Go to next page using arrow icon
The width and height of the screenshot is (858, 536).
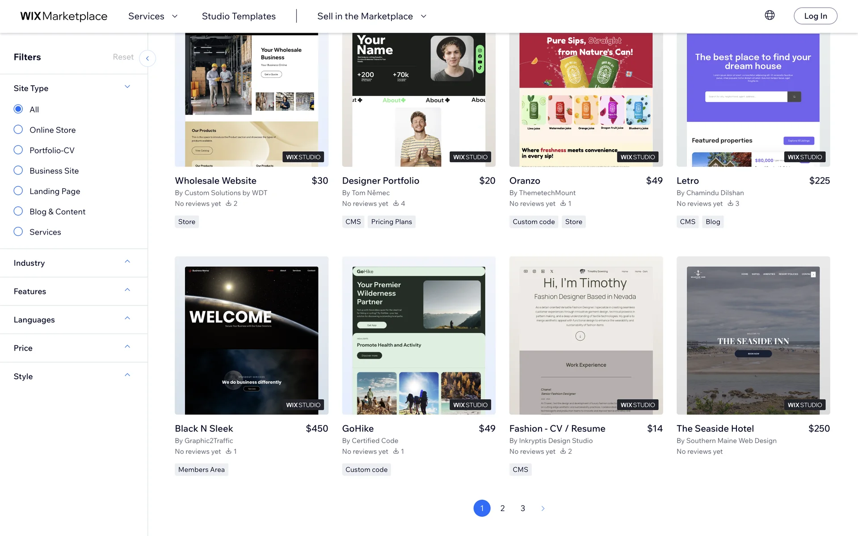click(543, 508)
